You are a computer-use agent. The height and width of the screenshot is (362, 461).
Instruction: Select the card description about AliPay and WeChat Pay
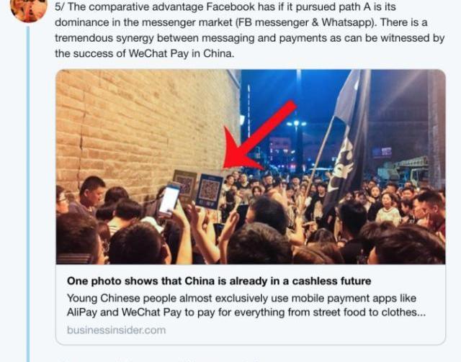click(x=246, y=305)
